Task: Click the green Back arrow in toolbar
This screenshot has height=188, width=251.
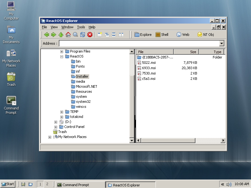Action: point(46,35)
